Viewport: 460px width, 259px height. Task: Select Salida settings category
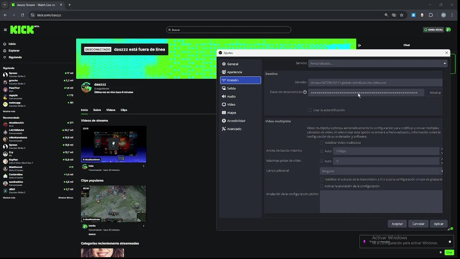(240, 88)
